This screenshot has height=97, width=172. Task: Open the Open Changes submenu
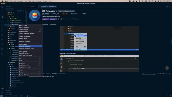click(30, 44)
